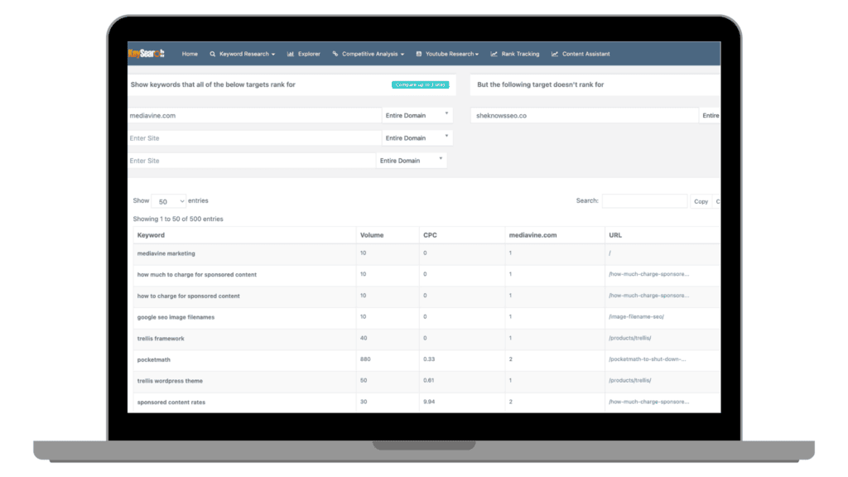Image resolution: width=848 pixels, height=477 pixels.
Task: Click CPC 9.94 in sponsored content rates row
Action: click(429, 402)
